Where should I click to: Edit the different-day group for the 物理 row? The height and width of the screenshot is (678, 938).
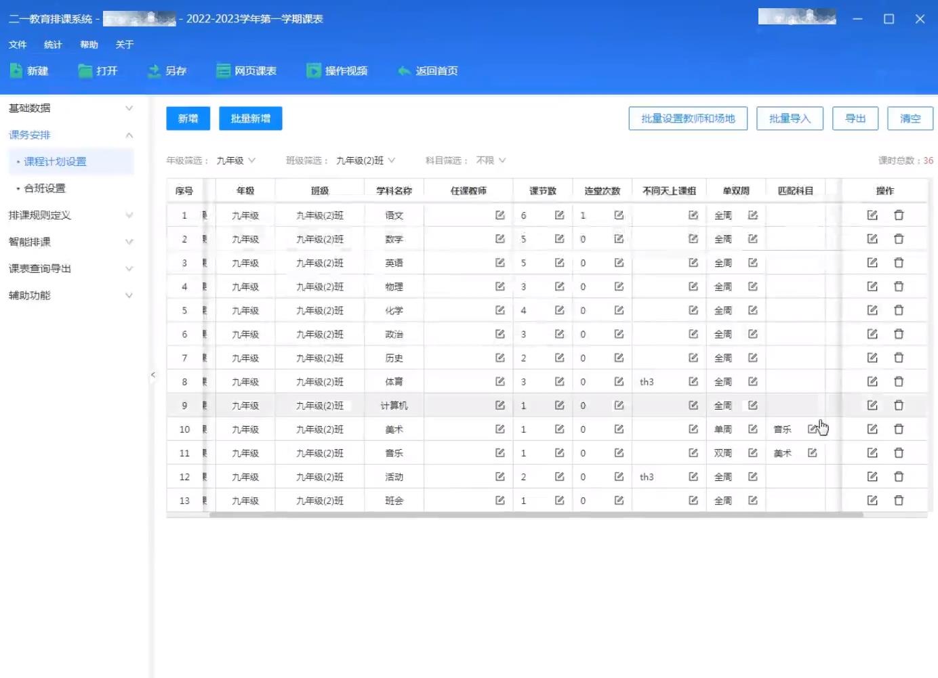(x=693, y=287)
